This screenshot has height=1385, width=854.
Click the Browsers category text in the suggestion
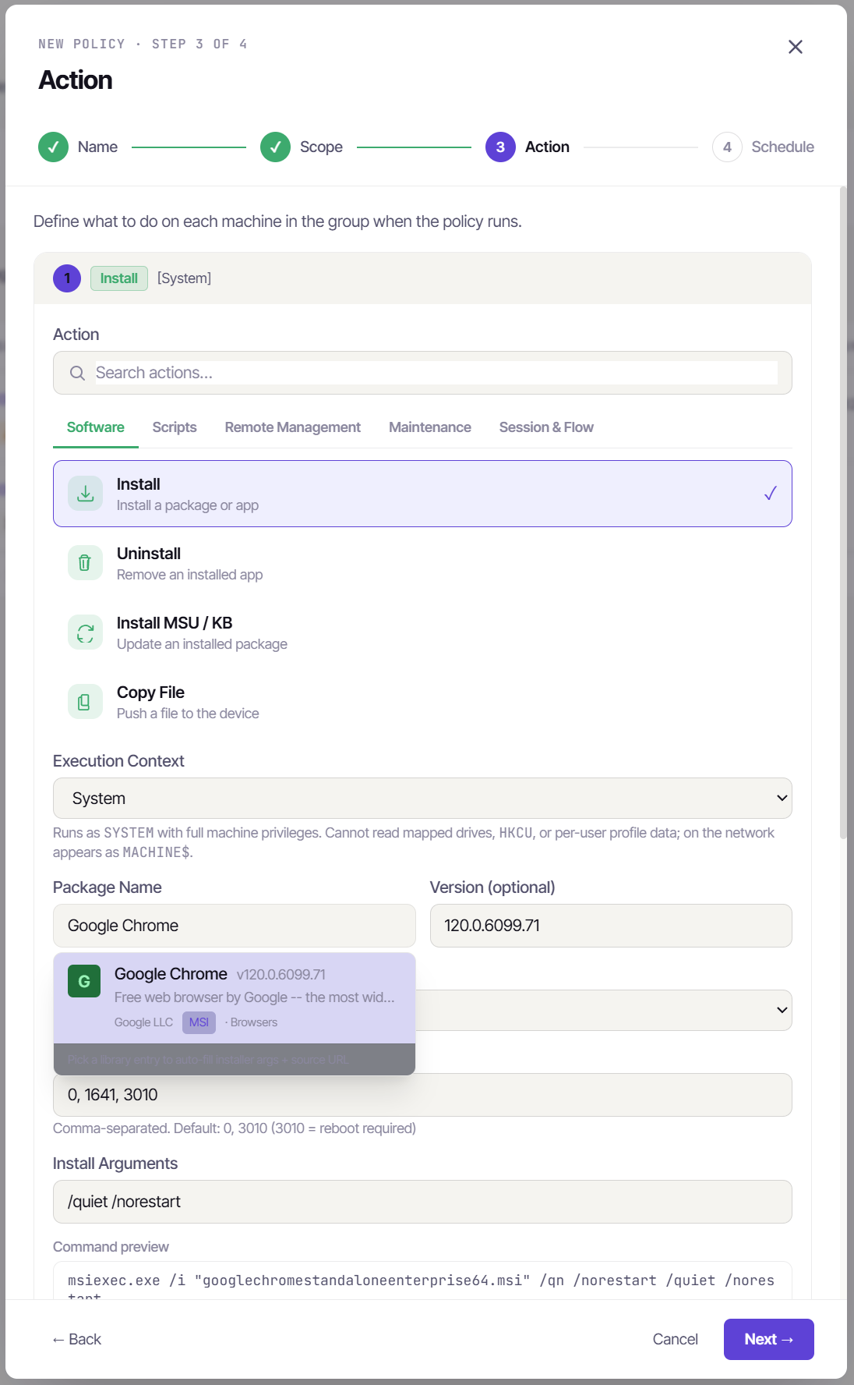(254, 1022)
